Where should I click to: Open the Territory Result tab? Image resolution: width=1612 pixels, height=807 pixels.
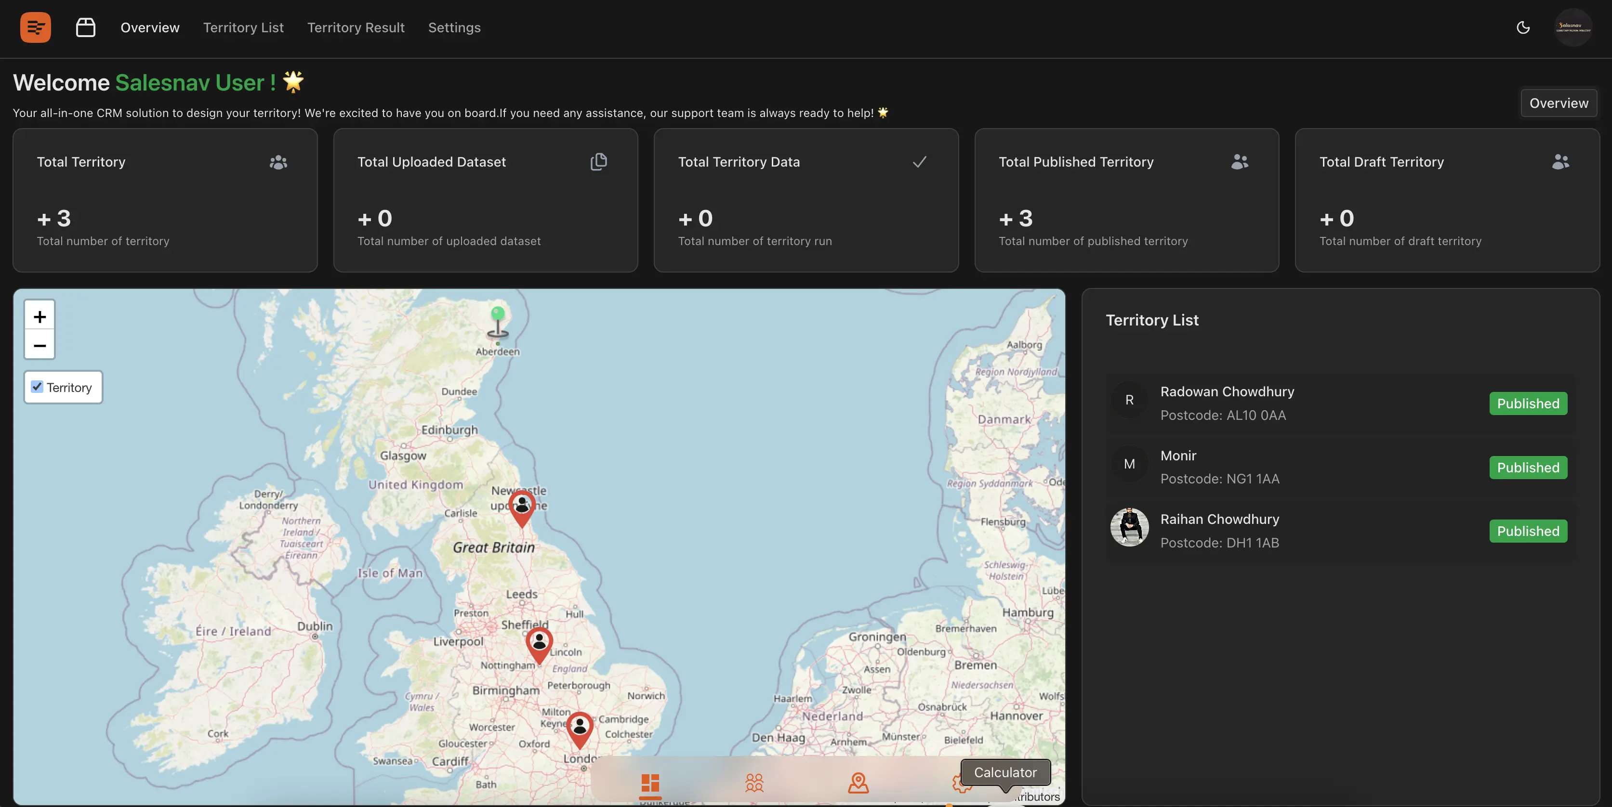pyautogui.click(x=356, y=27)
